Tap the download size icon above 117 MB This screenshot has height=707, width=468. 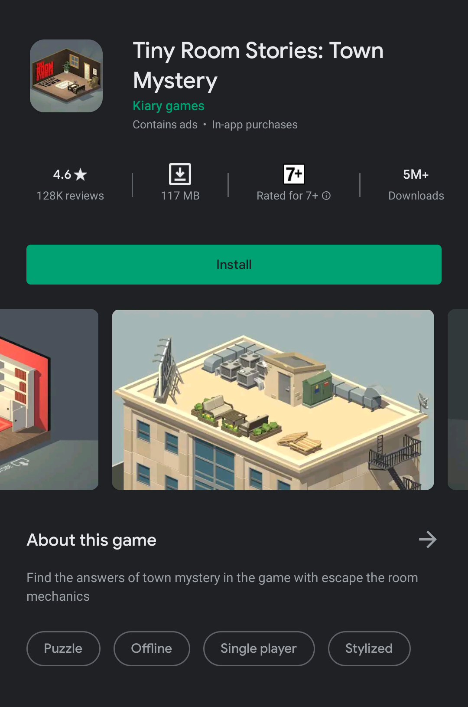point(180,174)
